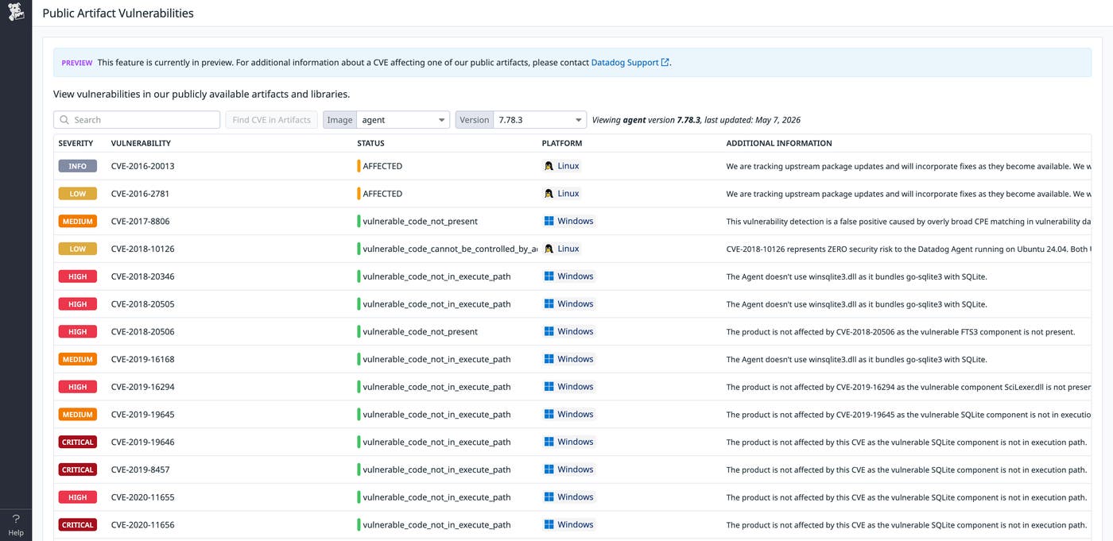Select CVE-2019-8457 vulnerability ID
Viewport: 1113px width, 541px height.
point(140,470)
